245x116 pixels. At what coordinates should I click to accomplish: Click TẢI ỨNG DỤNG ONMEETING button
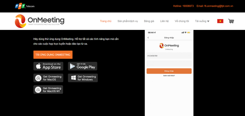[x=53, y=55]
